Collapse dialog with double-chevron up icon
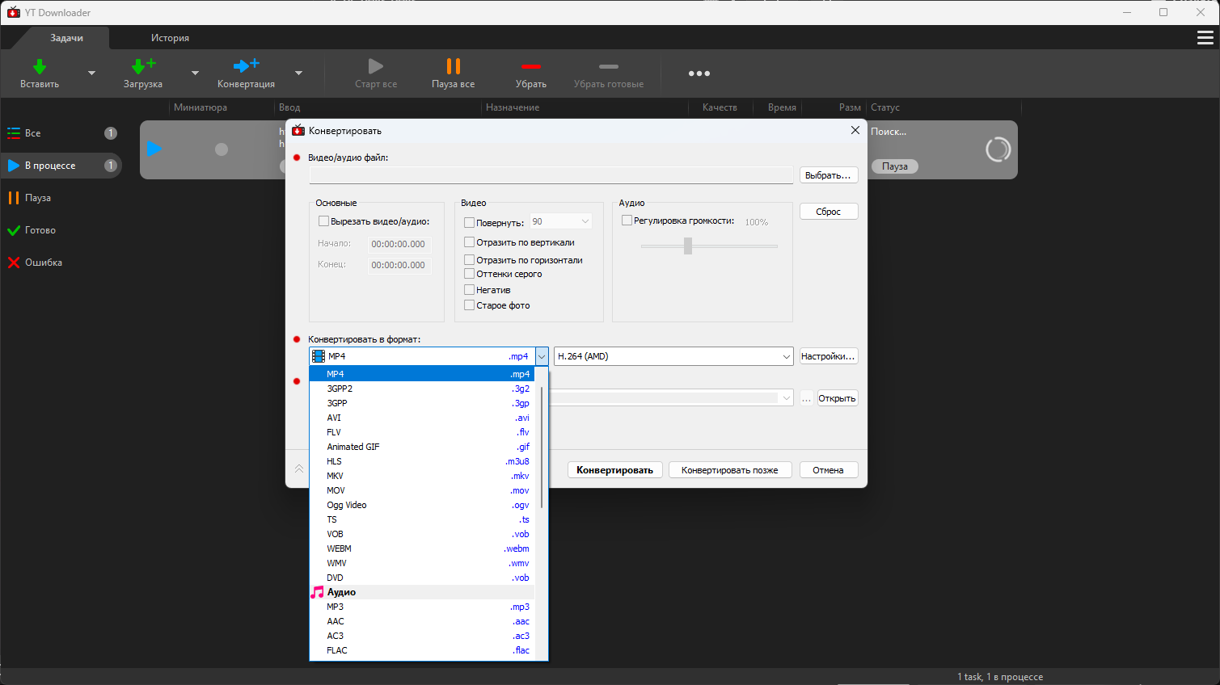The image size is (1220, 685). pos(299,469)
